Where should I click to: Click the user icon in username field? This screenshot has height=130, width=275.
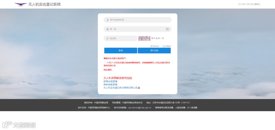click(107, 20)
